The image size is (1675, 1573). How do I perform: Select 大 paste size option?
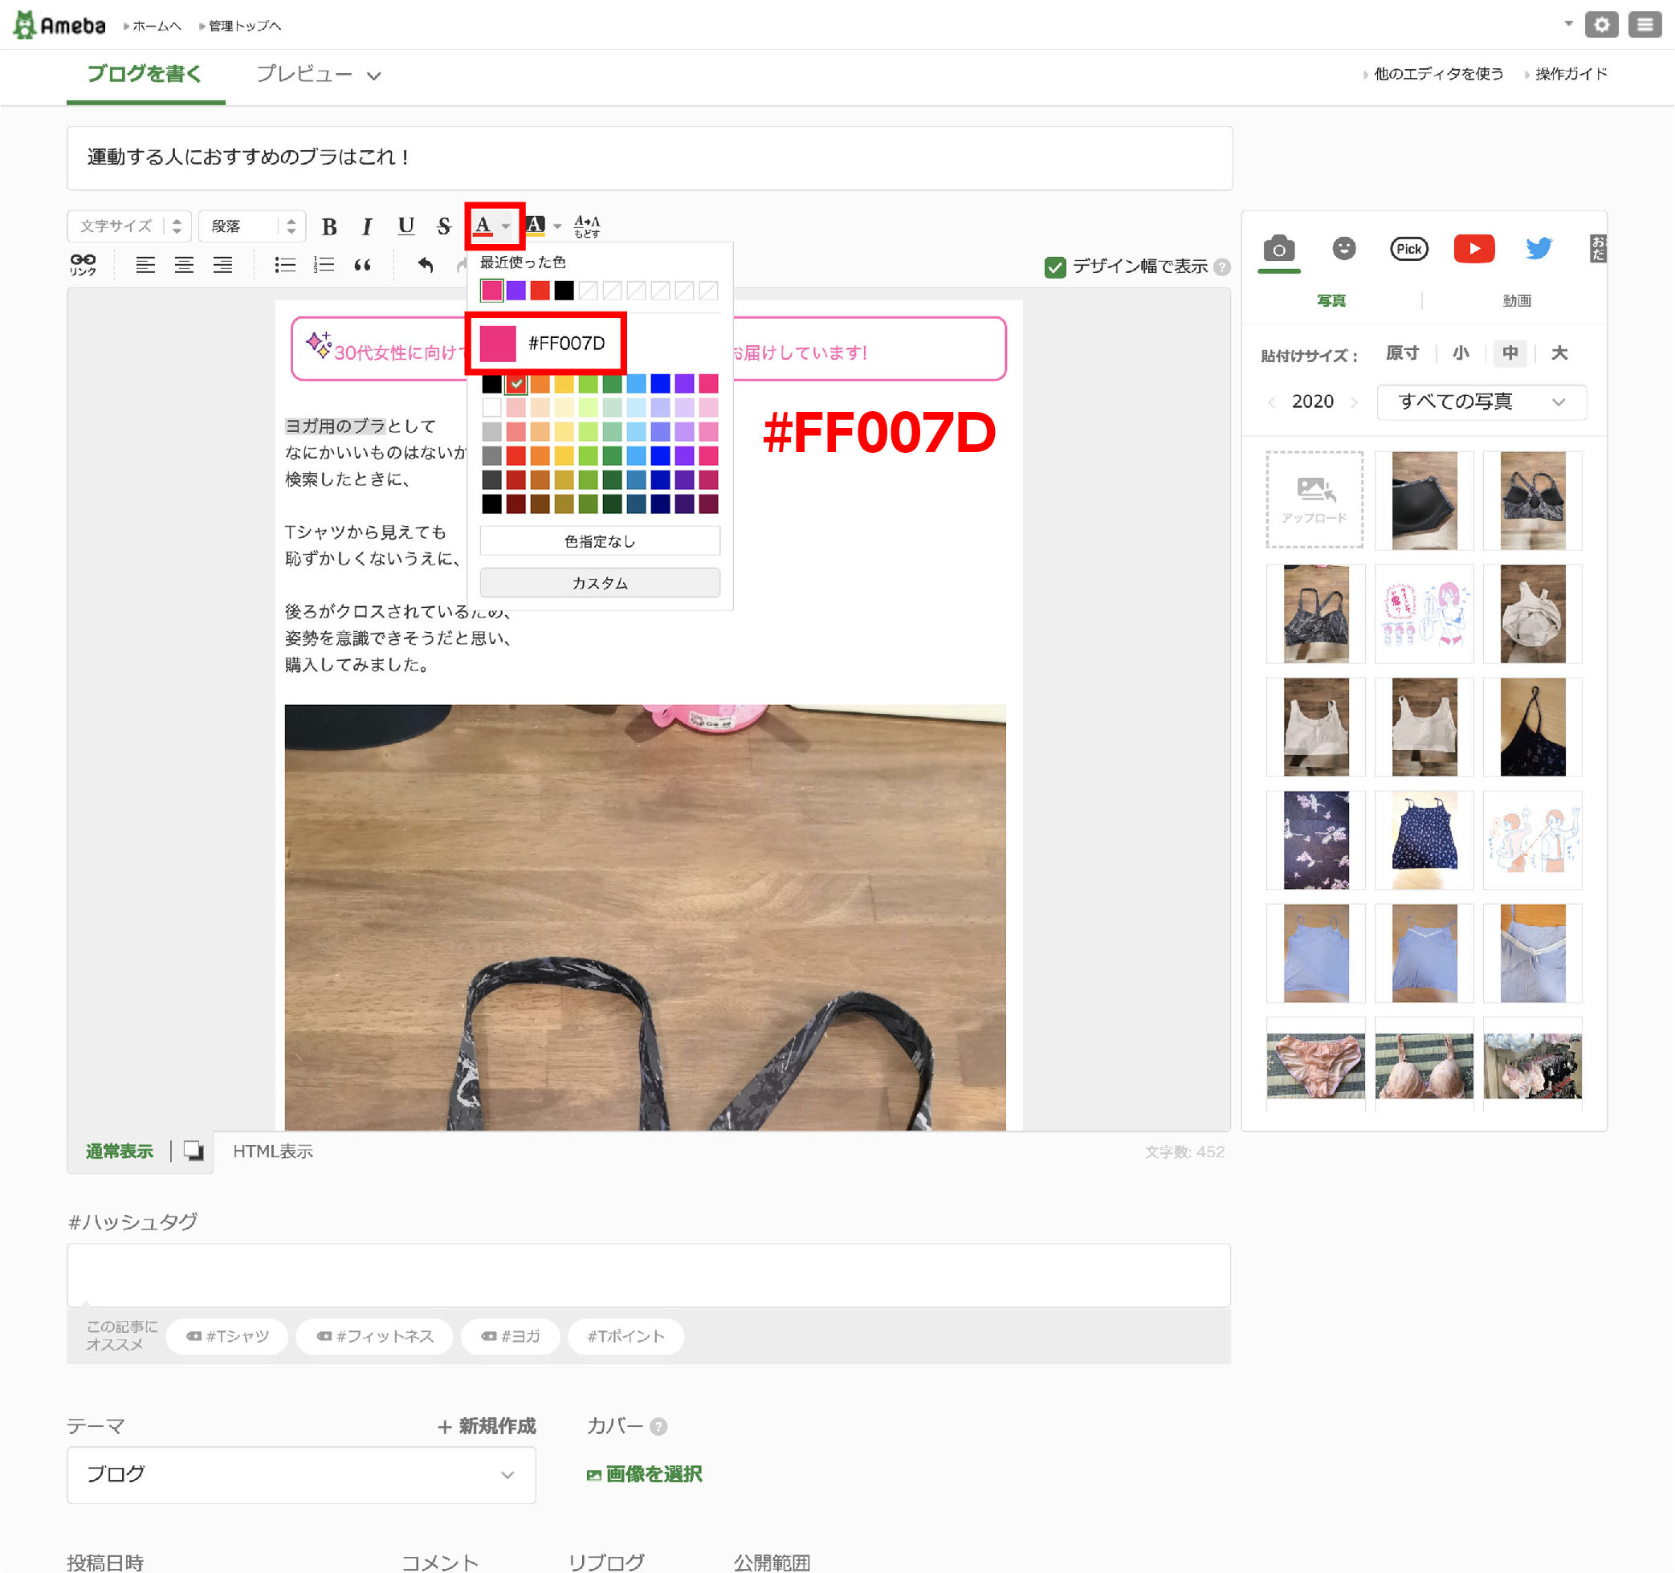click(x=1559, y=353)
